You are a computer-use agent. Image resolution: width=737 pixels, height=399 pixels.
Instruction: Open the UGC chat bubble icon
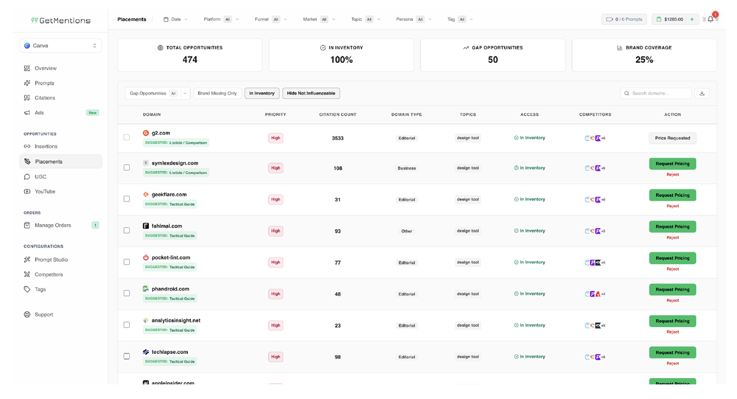pos(27,177)
